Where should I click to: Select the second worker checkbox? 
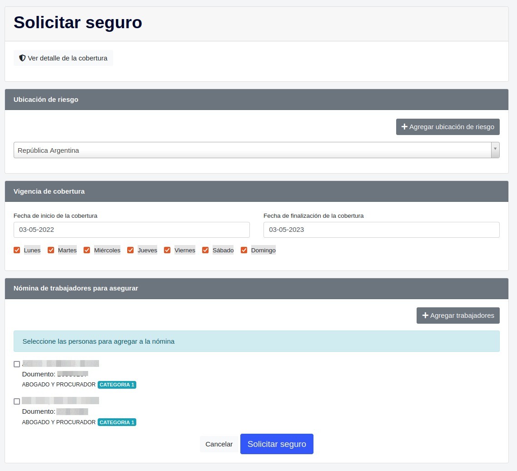[17, 401]
